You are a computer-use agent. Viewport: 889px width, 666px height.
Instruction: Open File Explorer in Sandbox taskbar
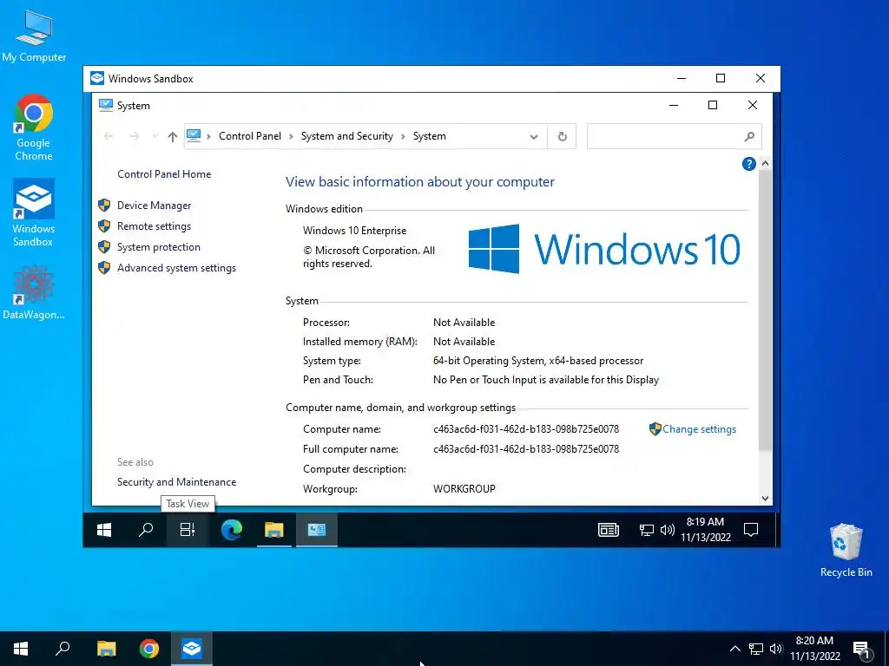point(273,530)
